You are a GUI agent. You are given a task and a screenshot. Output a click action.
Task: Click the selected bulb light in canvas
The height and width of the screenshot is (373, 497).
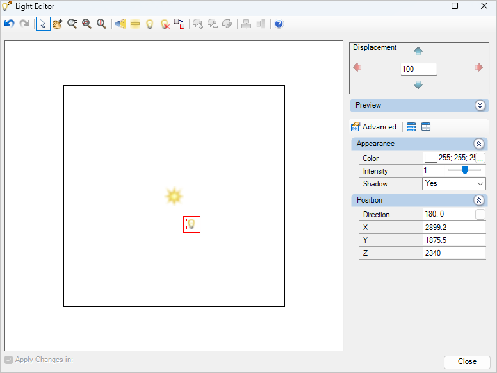[191, 224]
